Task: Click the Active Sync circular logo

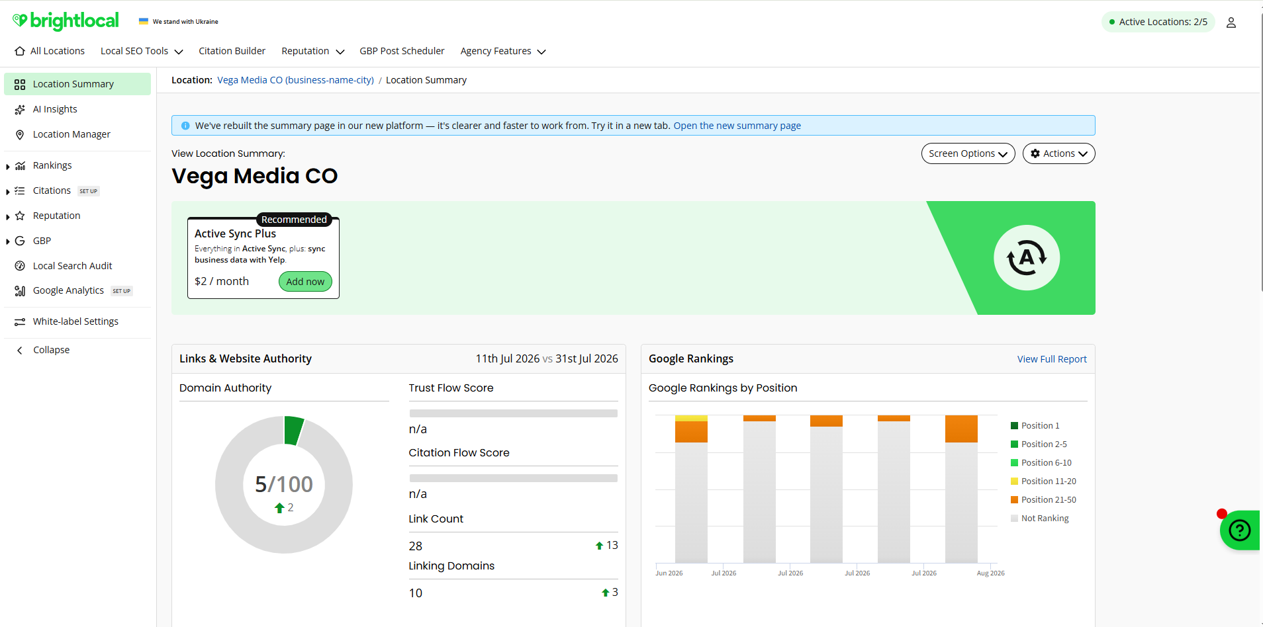Action: (x=1027, y=258)
